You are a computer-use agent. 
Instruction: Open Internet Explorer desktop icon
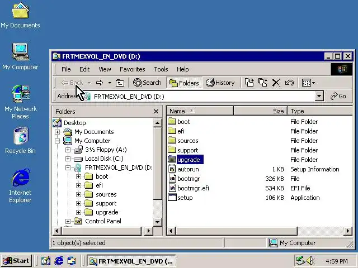(20, 186)
